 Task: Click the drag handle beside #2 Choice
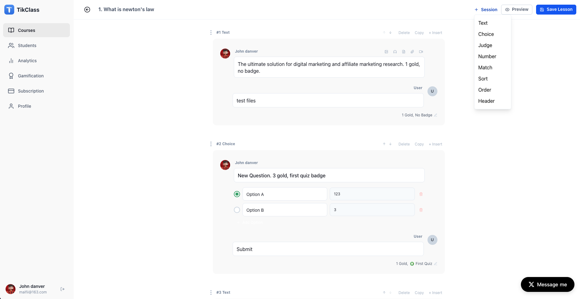211,144
